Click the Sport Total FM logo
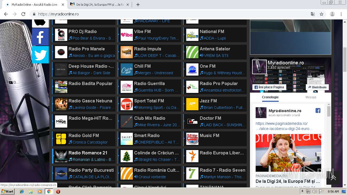Image resolution: width=347 pixels, height=195 pixels. [127, 104]
